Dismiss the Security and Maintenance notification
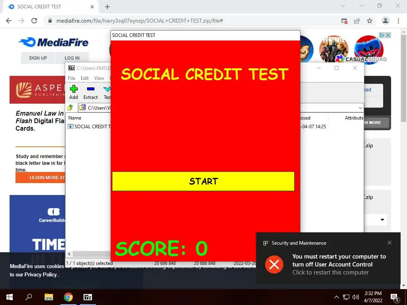Image resolution: width=407 pixels, height=305 pixels. [390, 243]
